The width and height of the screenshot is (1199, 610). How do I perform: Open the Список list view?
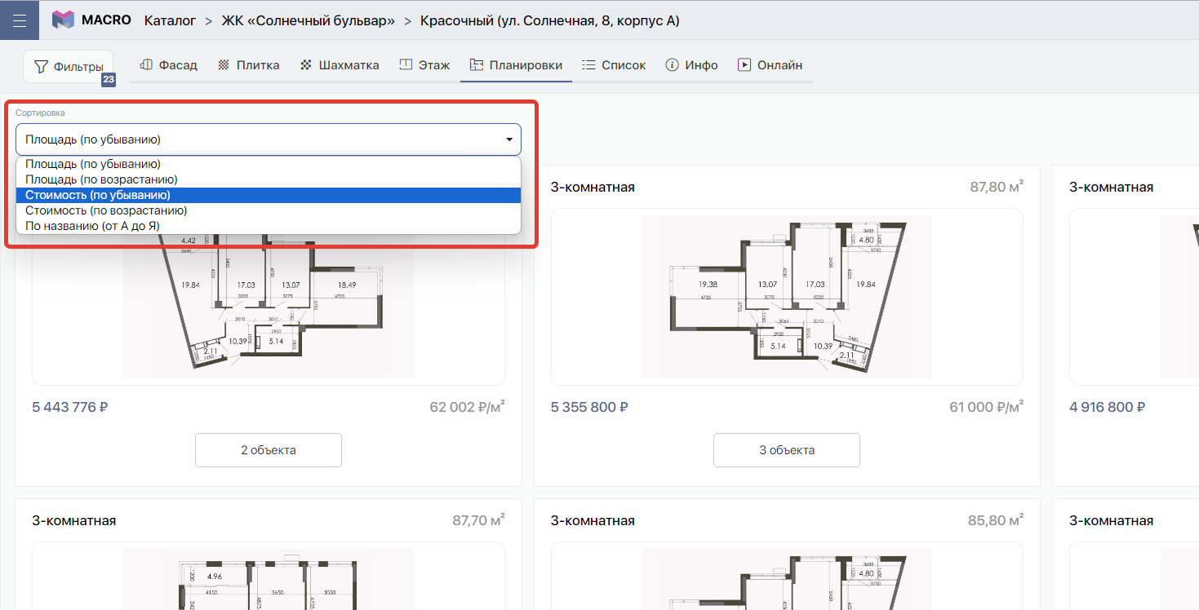(614, 65)
